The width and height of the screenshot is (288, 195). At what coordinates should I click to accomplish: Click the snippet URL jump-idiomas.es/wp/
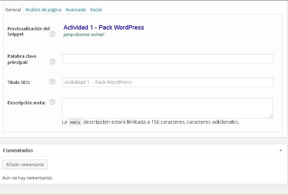pyautogui.click(x=84, y=34)
